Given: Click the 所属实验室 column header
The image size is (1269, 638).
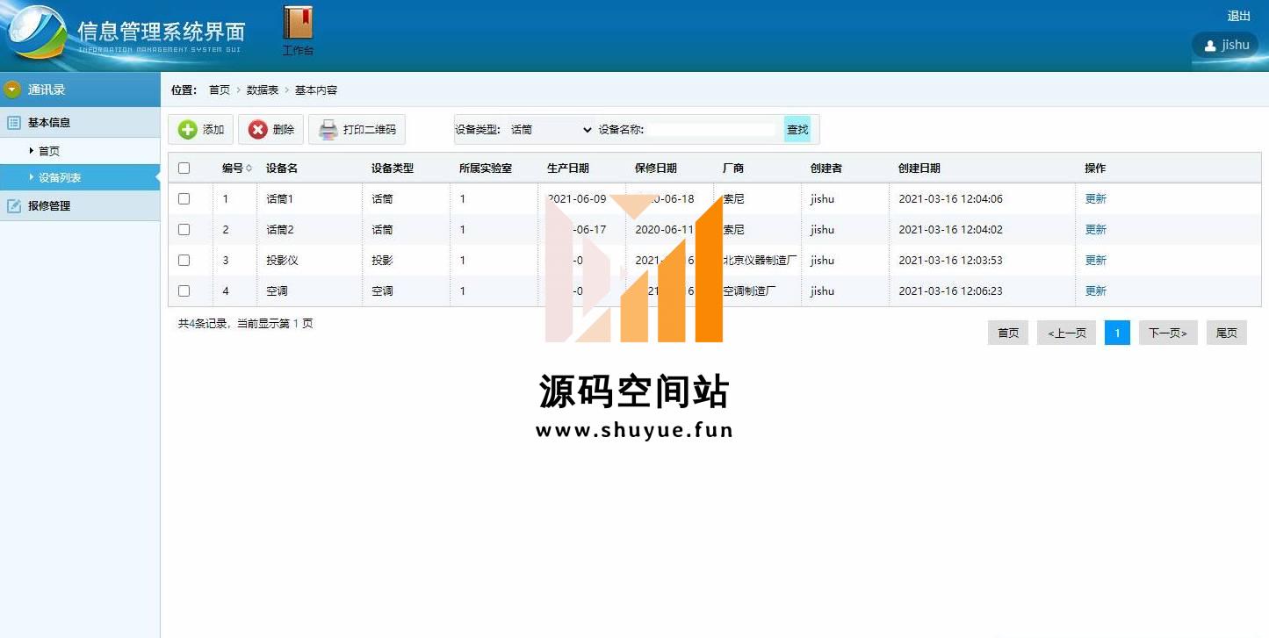Looking at the screenshot, I should tap(486, 168).
